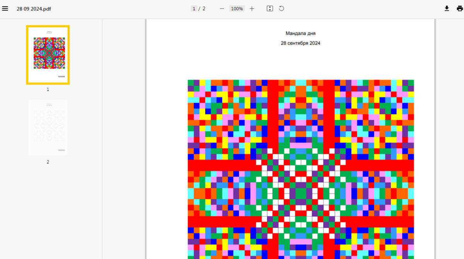Viewport: 464px width, 259px height.
Task: Click the file name 28 09 2024.pdf
Action: (34, 8)
